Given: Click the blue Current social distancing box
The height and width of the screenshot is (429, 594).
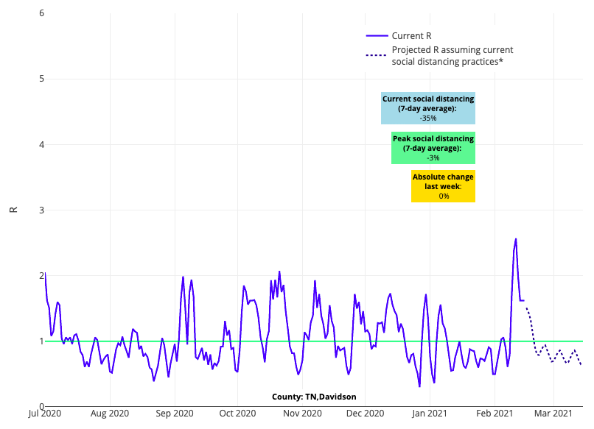Looking at the screenshot, I should point(427,108).
